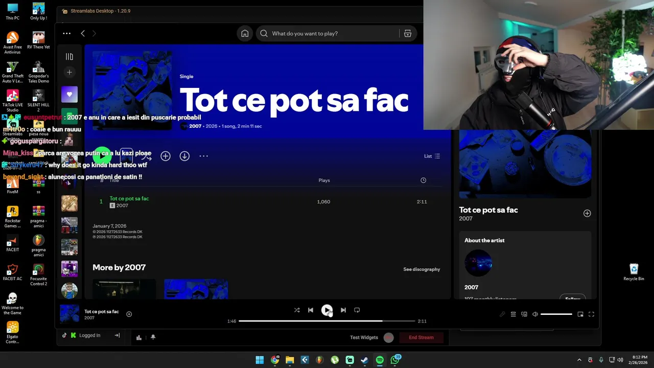The image size is (654, 368).
Task: Toggle the lyrics microphone icon
Action: tap(502, 314)
